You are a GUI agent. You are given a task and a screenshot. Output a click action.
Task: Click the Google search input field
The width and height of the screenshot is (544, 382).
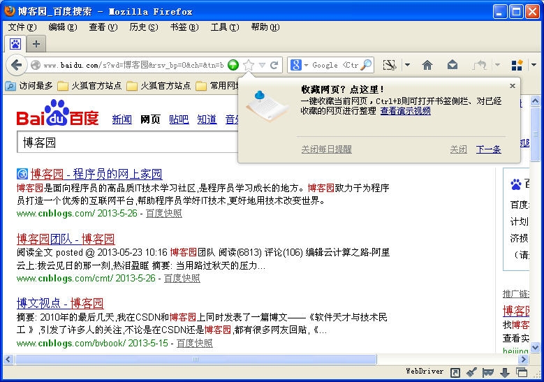click(x=335, y=65)
